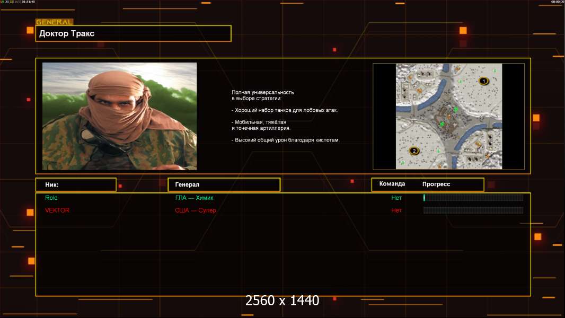Click VEKTOR's team value Нет
565x318 pixels.
tap(396, 210)
